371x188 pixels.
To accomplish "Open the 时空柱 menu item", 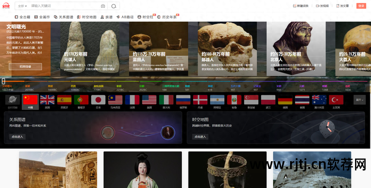I will click(x=145, y=17).
